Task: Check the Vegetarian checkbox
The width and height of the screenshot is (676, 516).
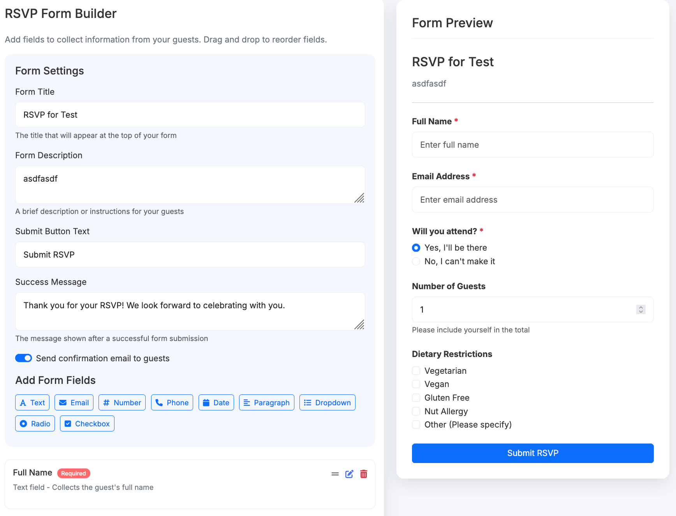Action: tap(416, 371)
